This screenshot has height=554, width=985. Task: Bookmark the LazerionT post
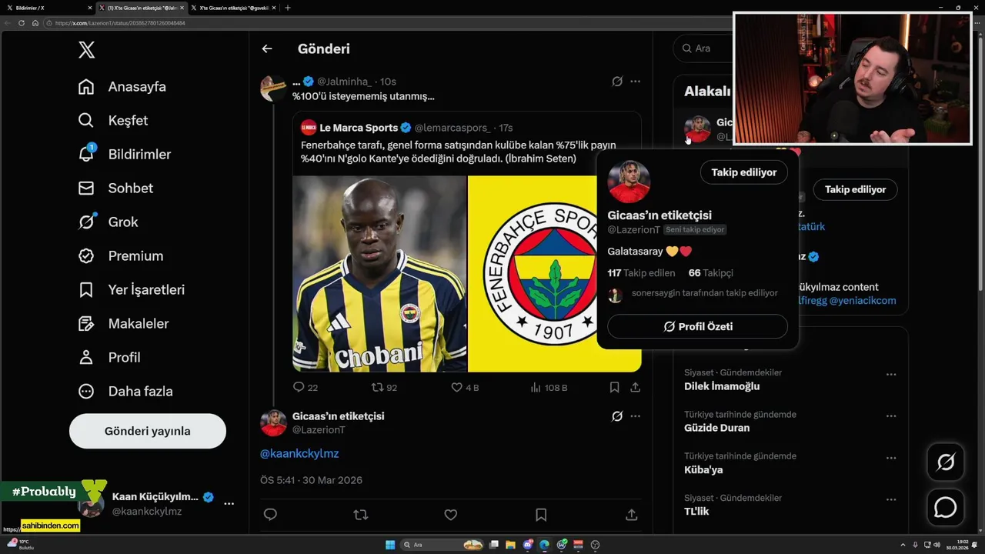pyautogui.click(x=541, y=515)
